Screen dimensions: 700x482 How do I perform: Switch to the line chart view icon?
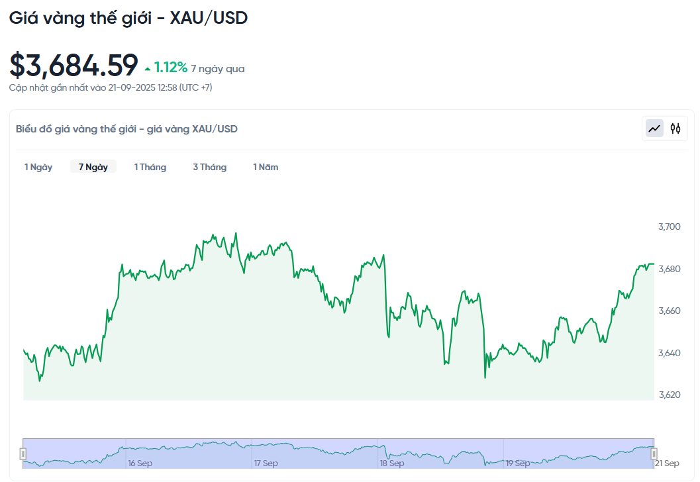click(x=654, y=128)
